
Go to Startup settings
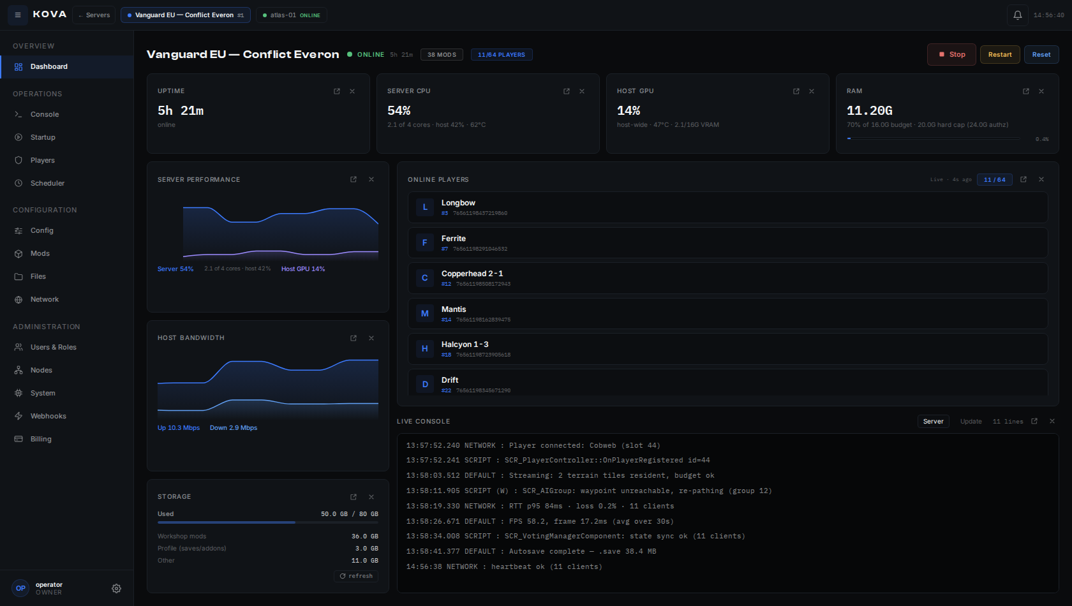click(x=67, y=137)
